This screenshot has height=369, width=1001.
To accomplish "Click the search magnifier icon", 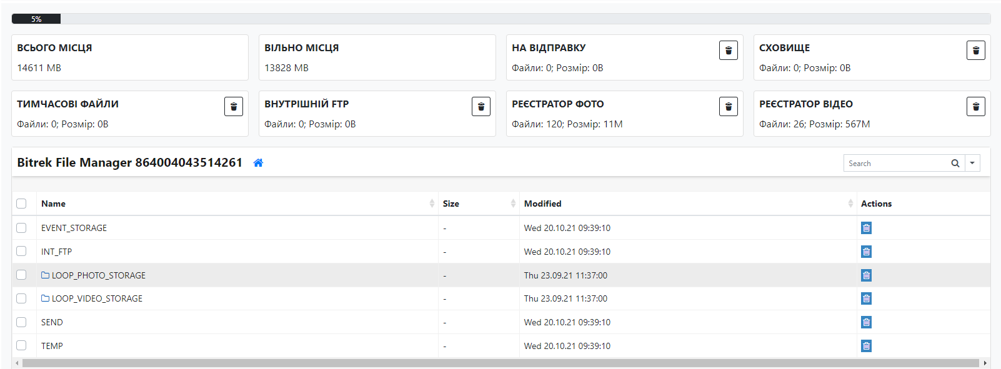I will click(x=955, y=164).
